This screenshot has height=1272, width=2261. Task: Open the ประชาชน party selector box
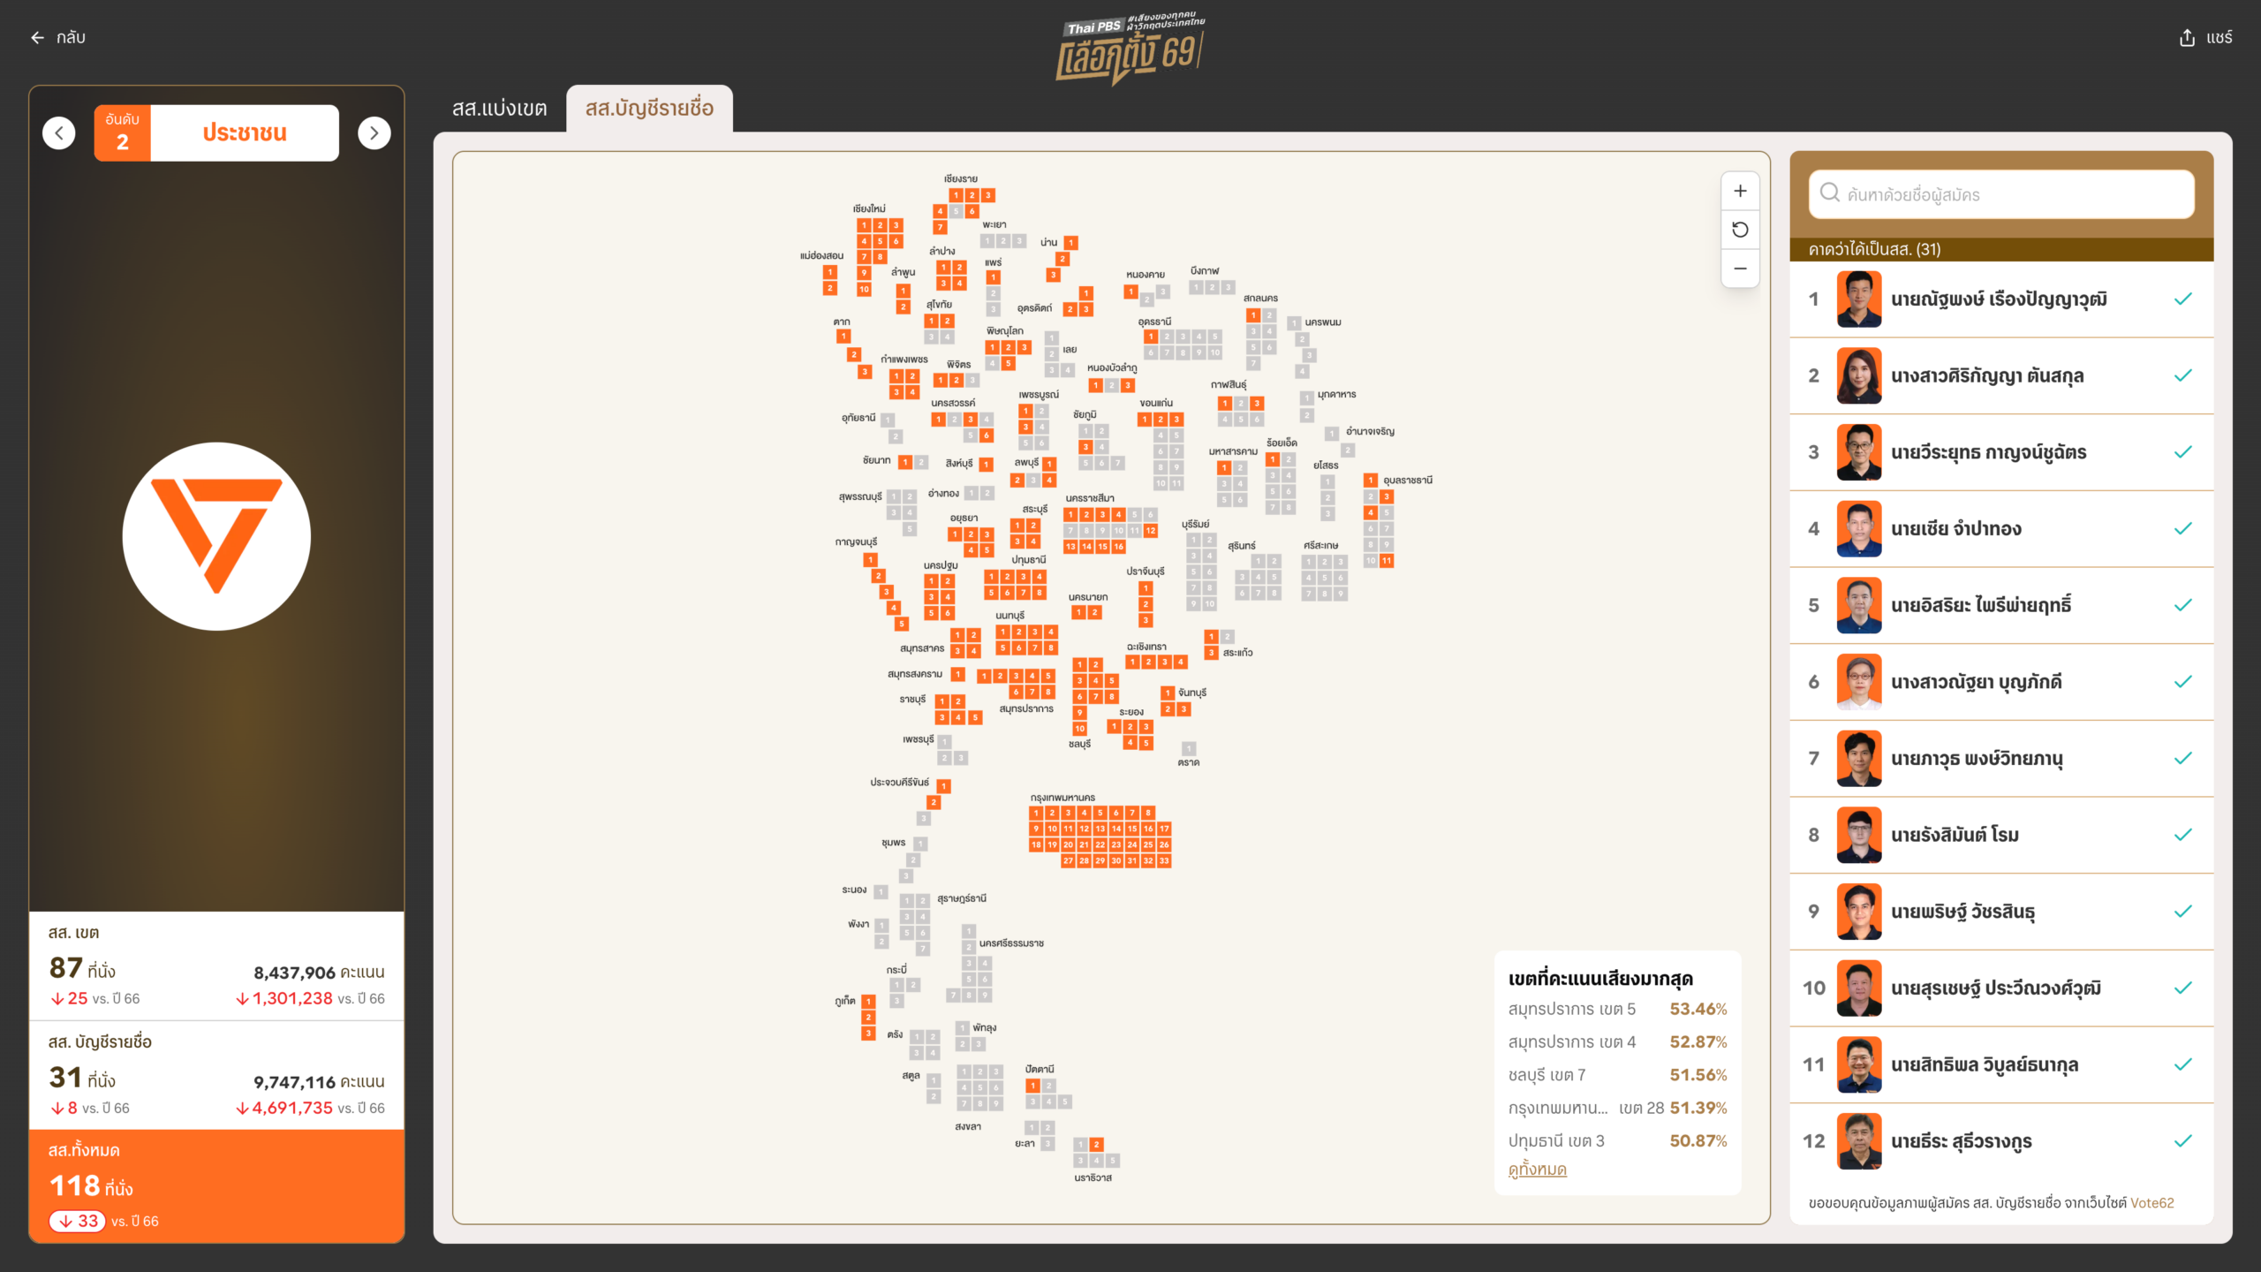244,133
